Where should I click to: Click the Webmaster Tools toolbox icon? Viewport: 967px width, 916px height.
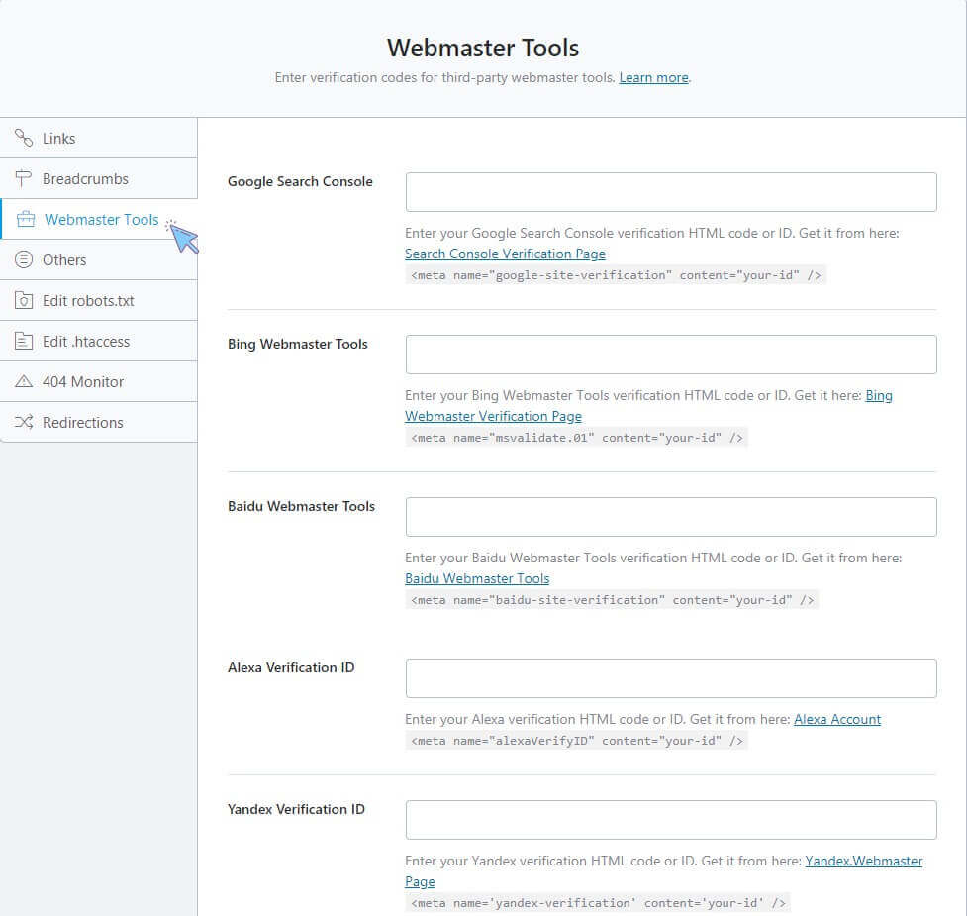click(x=26, y=219)
